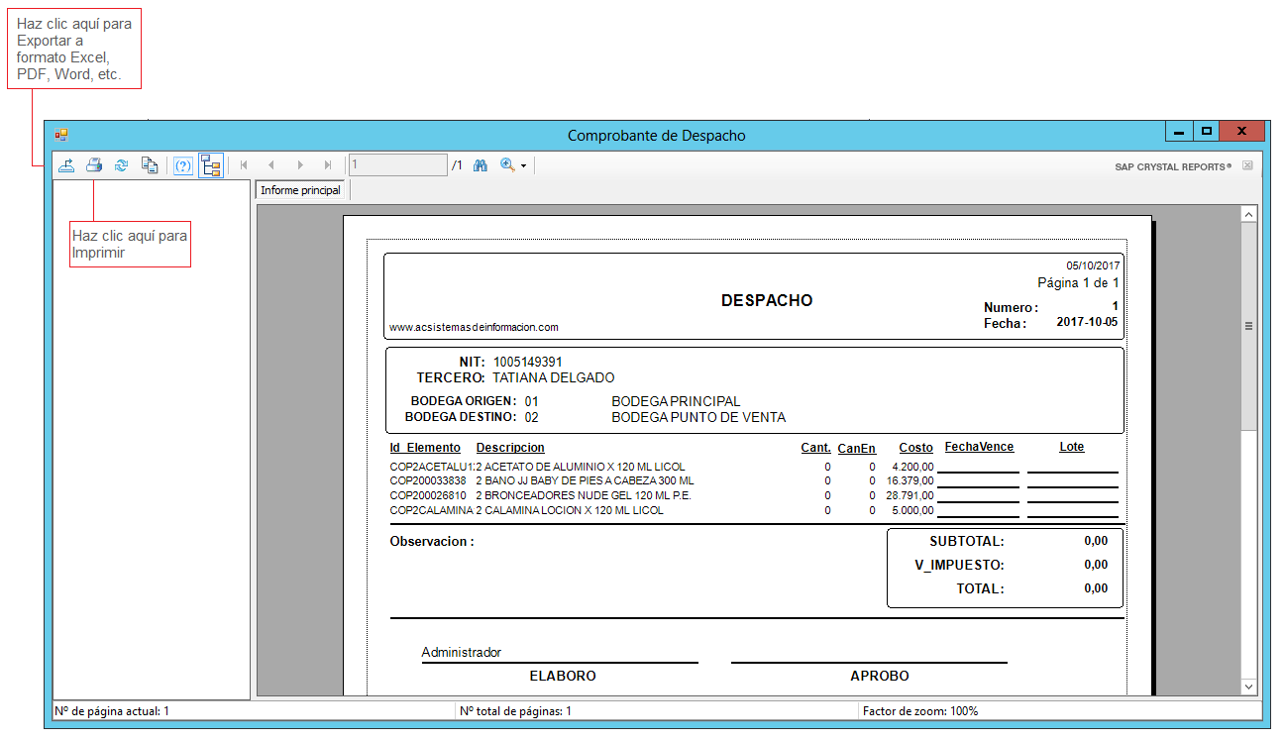Select the Informe principal tab
Screen dimensions: 1285x741
pos(300,190)
